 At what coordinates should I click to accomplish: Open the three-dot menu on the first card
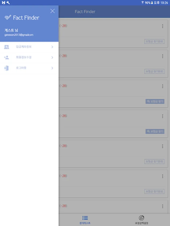162,26
